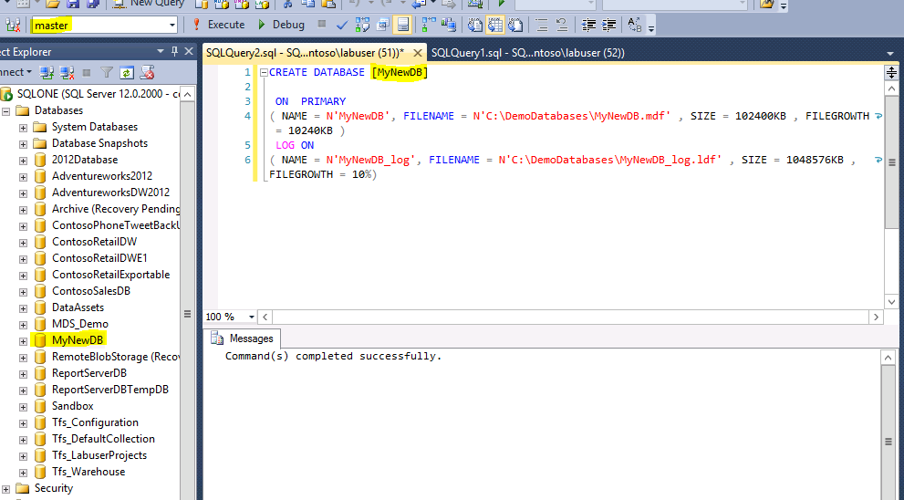Specify values for template parameters
Viewport: 904px width, 500px height.
click(x=635, y=25)
